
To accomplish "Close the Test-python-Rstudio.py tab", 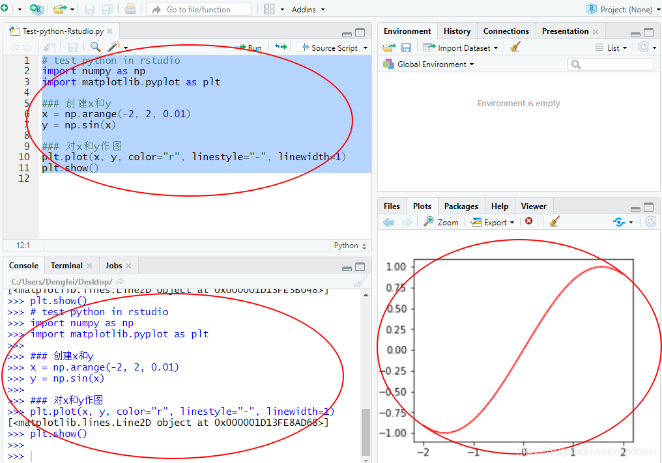I will pos(109,31).
